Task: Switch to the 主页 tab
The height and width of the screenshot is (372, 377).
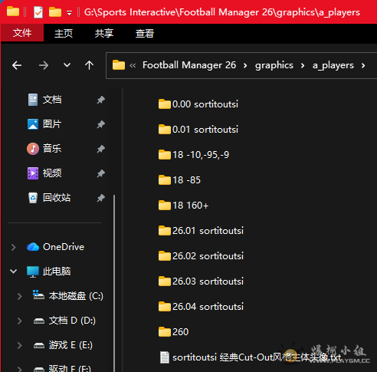Action: (64, 33)
